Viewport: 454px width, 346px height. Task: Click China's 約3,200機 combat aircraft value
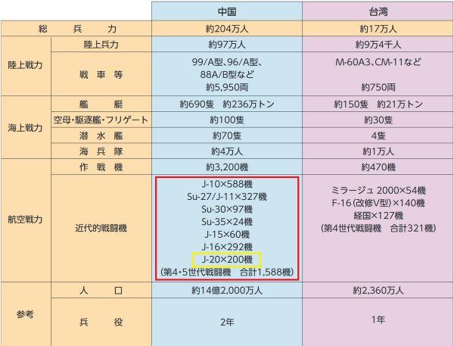(x=226, y=167)
